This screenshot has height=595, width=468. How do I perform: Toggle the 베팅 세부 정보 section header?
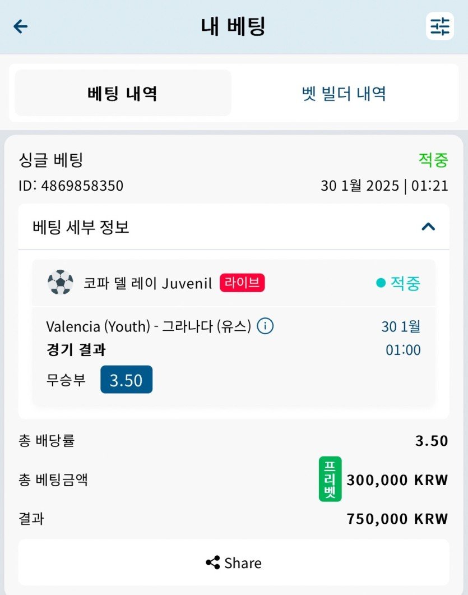coord(81,227)
